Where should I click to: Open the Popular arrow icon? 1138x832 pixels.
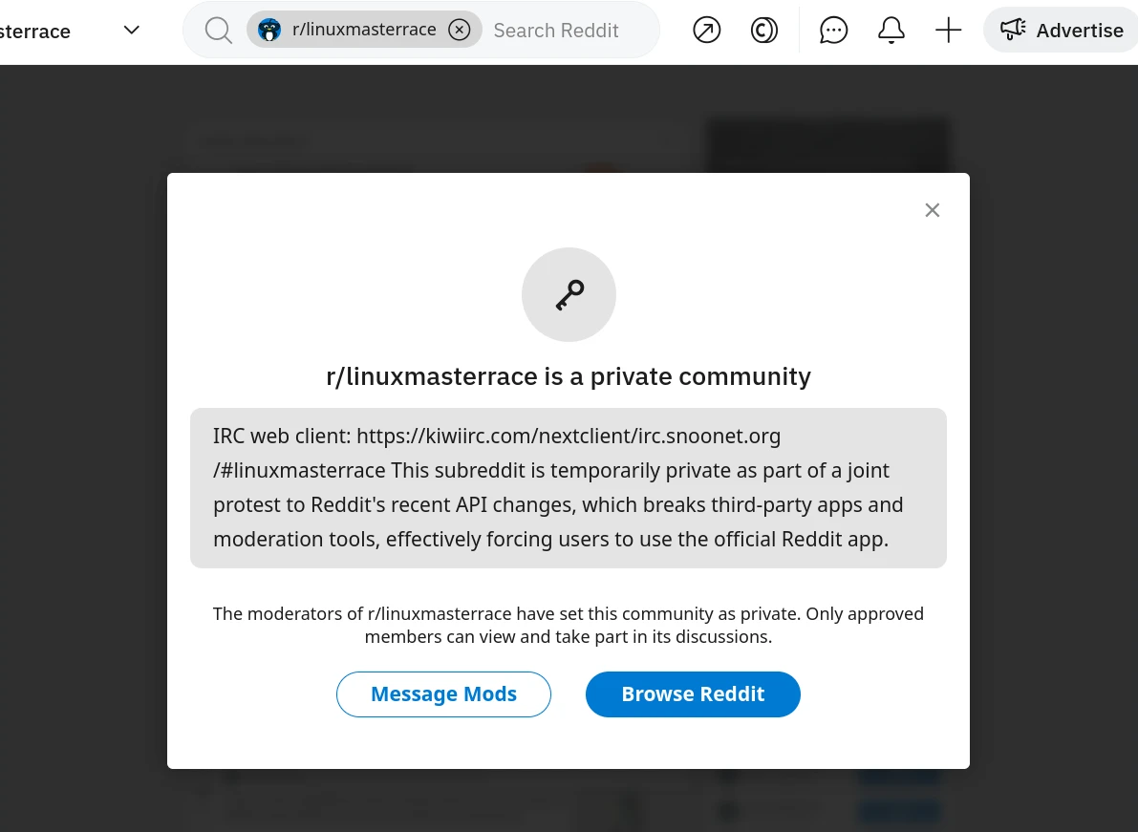click(707, 31)
